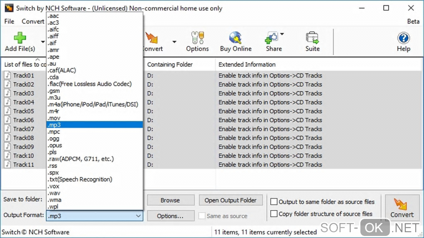Open the Convert menu
Viewport: 424px width, 238px height.
(x=33, y=21)
